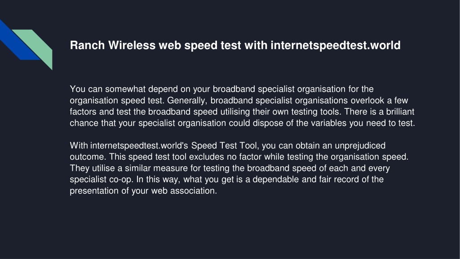Click the line starting 'chance that your'
This screenshot has width=460, height=259.
coord(242,123)
